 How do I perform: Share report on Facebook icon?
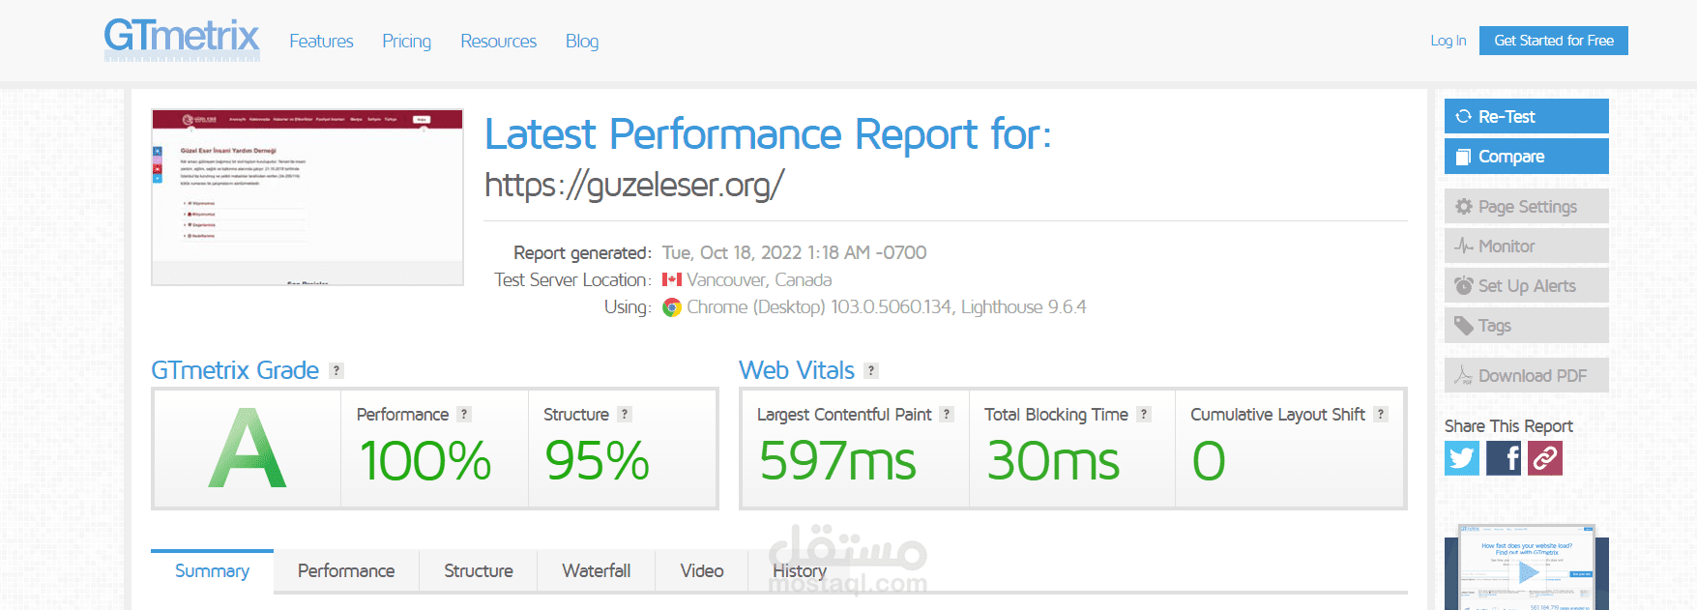click(1504, 458)
